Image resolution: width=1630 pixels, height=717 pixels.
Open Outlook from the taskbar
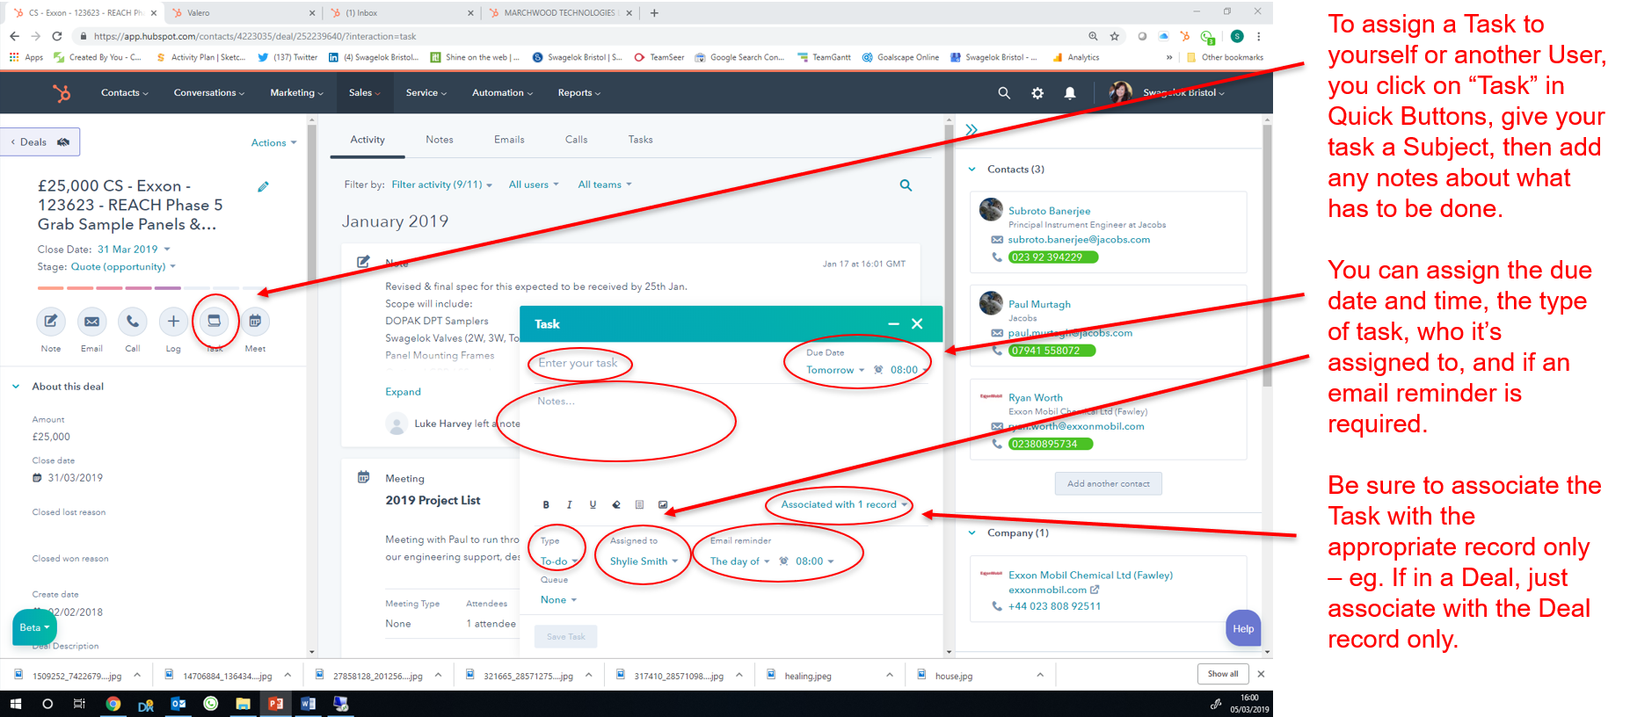(178, 704)
